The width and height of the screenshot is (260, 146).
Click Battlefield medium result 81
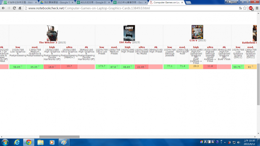(250, 67)
